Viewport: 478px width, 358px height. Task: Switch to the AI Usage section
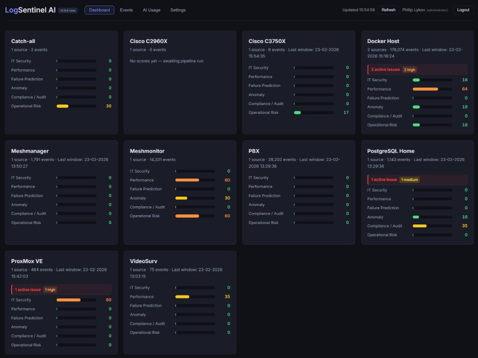[151, 10]
